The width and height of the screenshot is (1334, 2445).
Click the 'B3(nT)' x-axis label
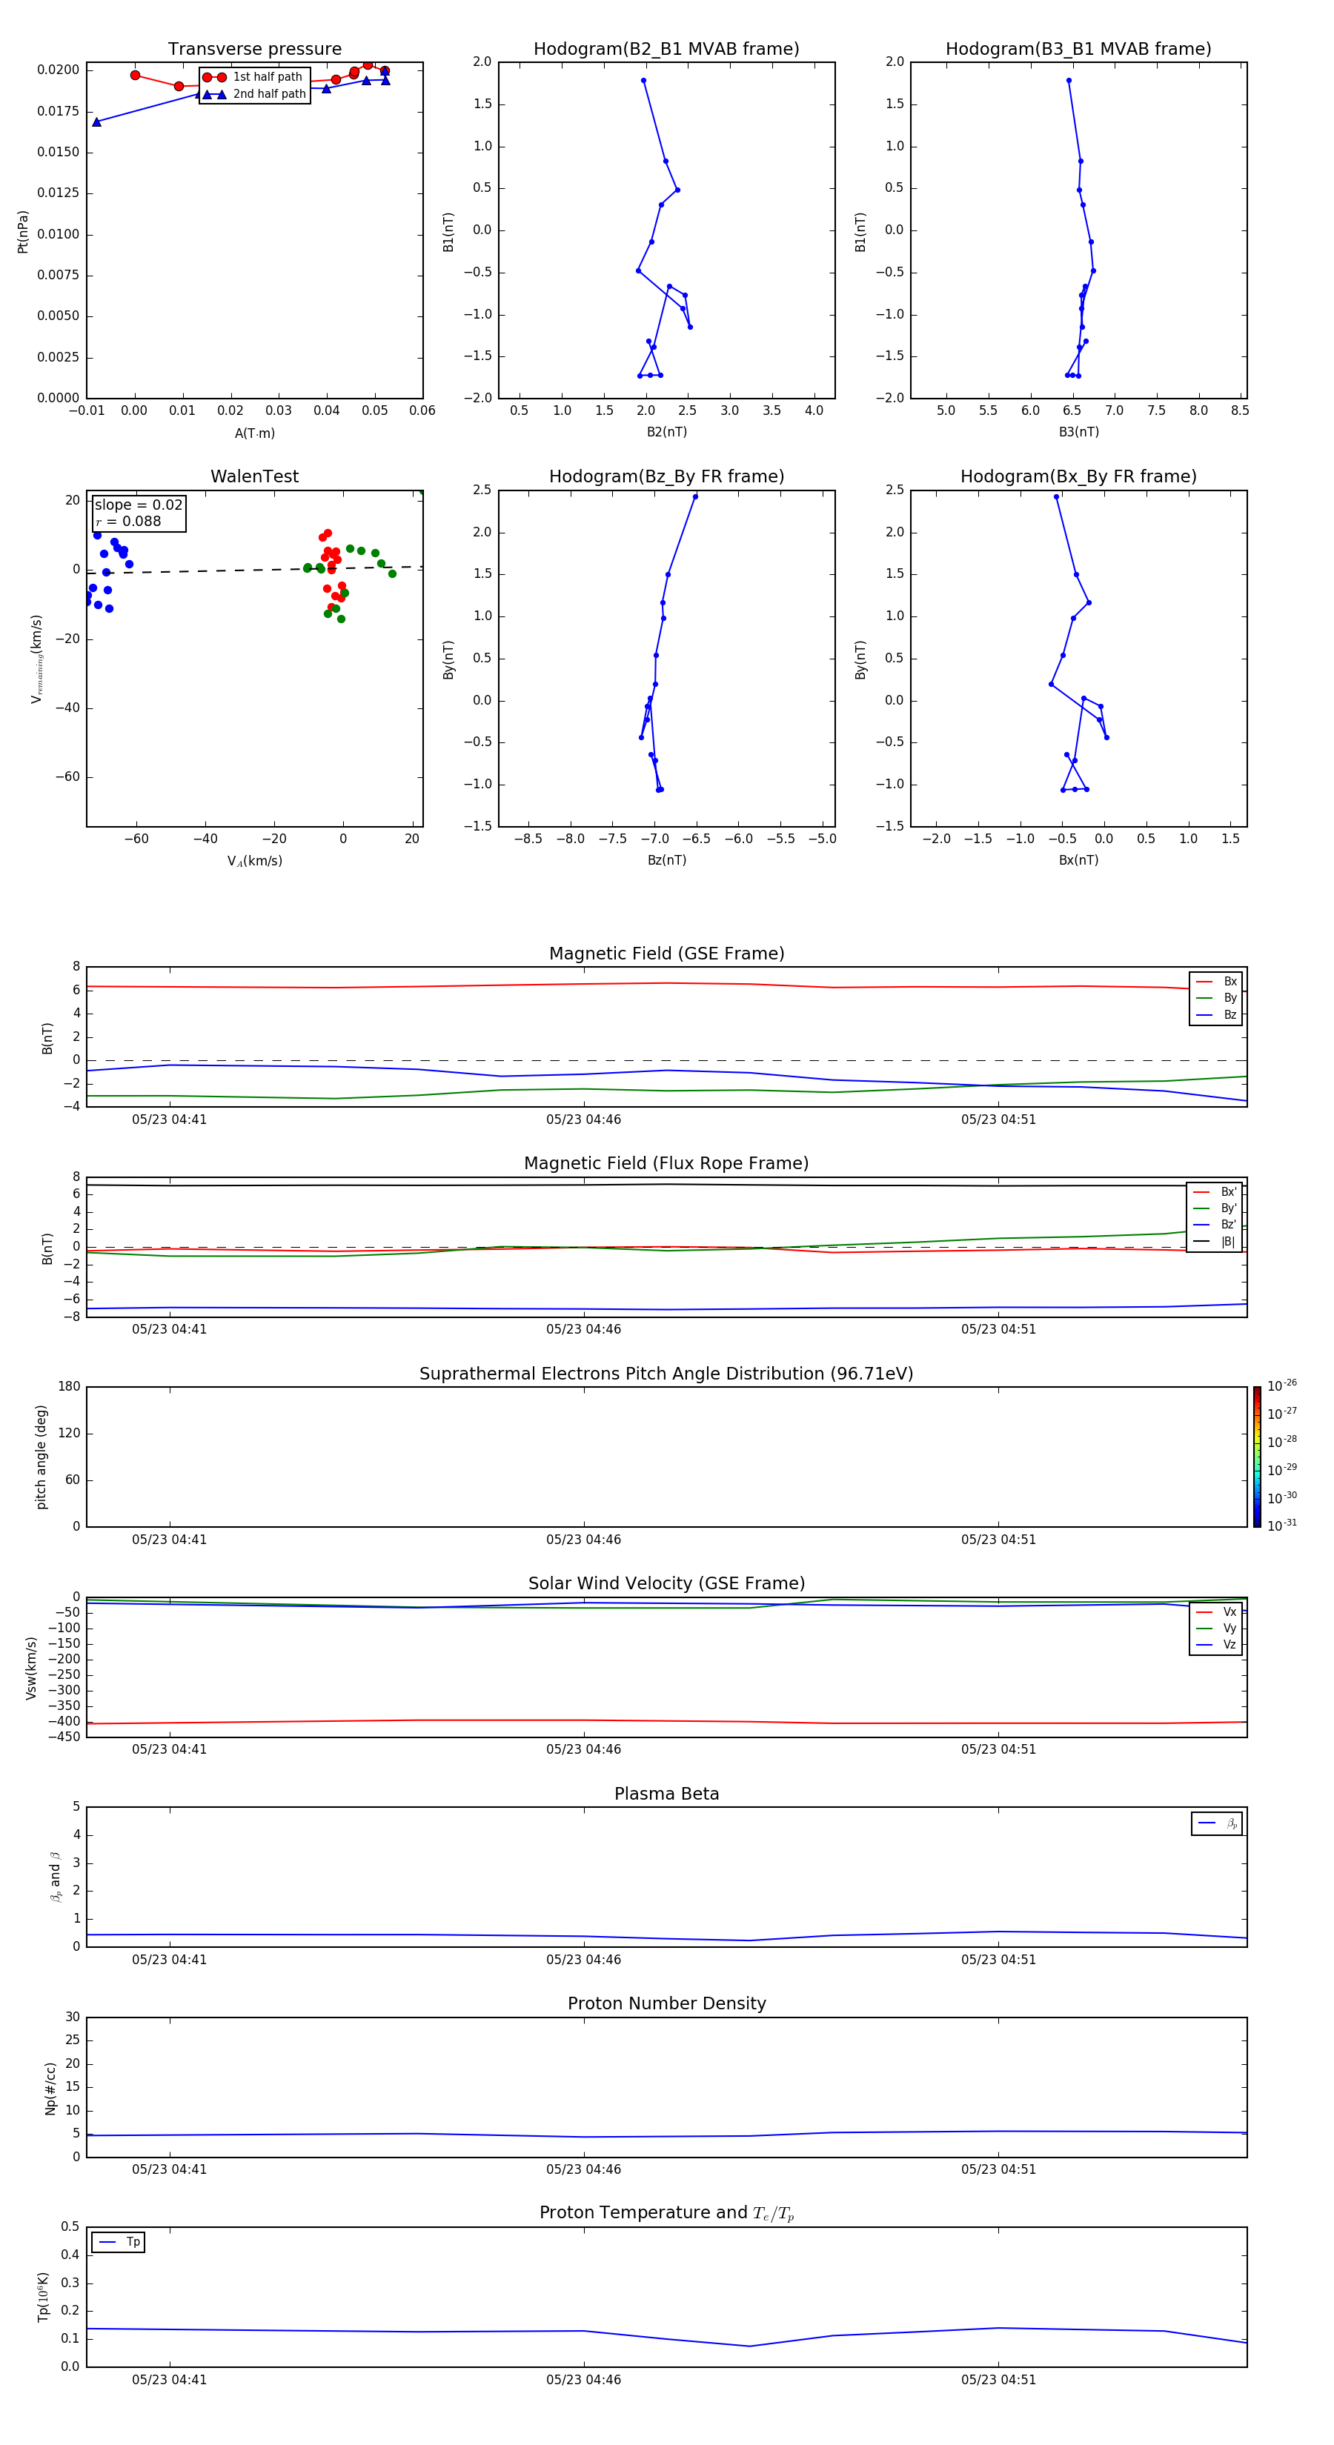[1078, 432]
